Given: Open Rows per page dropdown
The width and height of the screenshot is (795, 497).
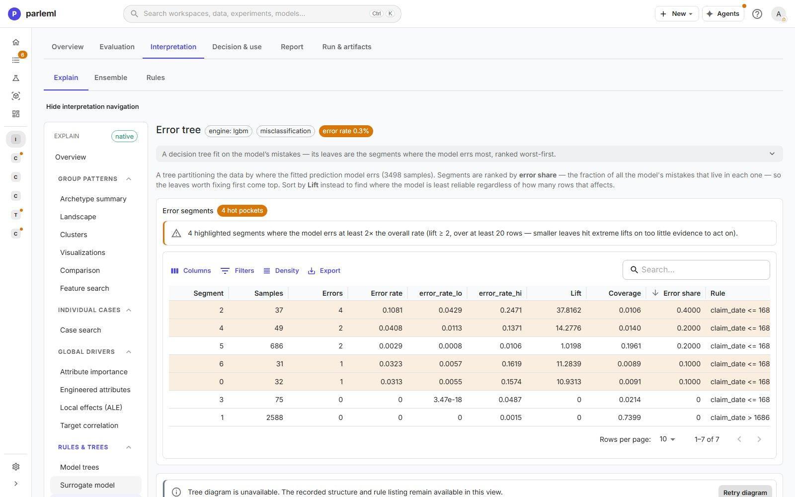Looking at the screenshot, I should (x=667, y=439).
